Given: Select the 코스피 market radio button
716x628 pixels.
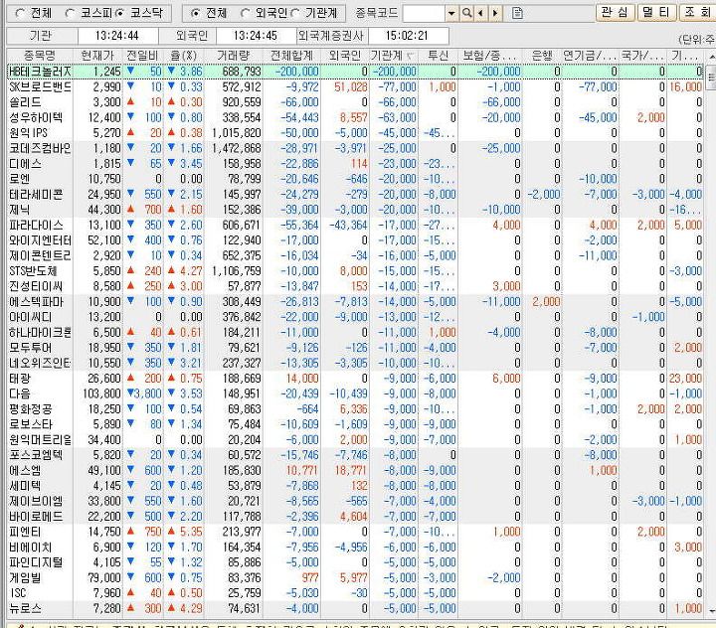Looking at the screenshot, I should click(x=70, y=13).
